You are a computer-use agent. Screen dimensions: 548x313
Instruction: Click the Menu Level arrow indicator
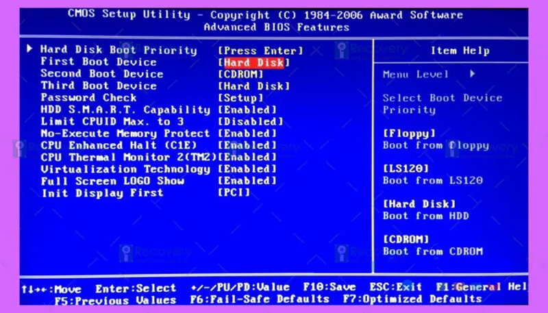click(x=472, y=74)
